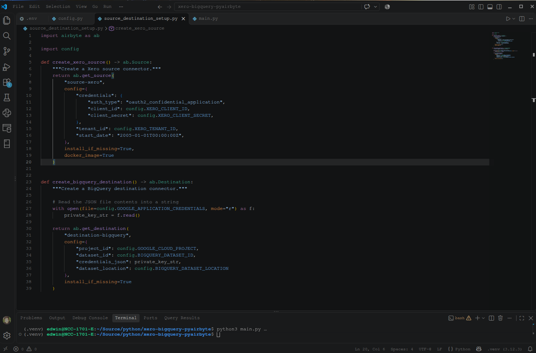Maximize the terminal panel size
The width and height of the screenshot is (536, 353).
(522, 318)
